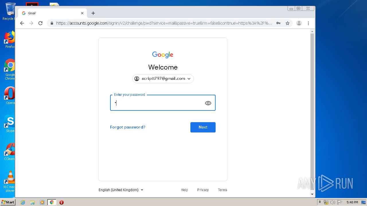Click the page scrollbar down arrow
The height and width of the screenshot is (206, 367).
coord(312,194)
